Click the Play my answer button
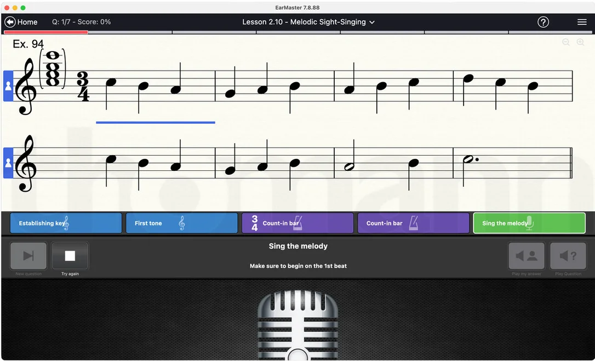 (x=527, y=256)
